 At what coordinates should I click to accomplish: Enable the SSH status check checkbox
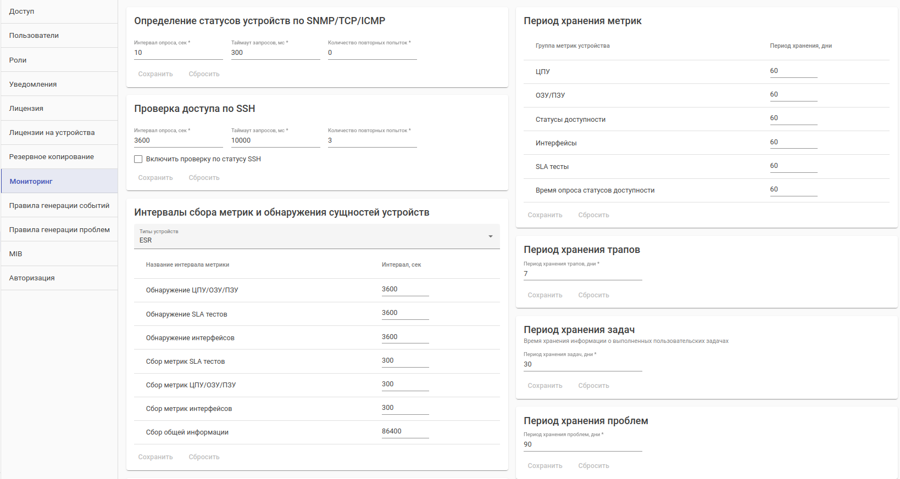(138, 159)
